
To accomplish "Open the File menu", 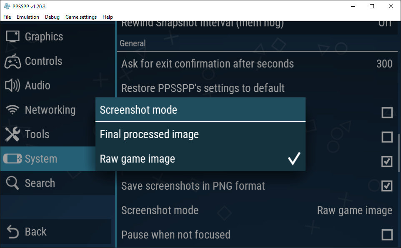I will (7, 17).
